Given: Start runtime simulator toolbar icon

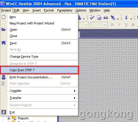Looking at the screenshot, I should [99, 18].
